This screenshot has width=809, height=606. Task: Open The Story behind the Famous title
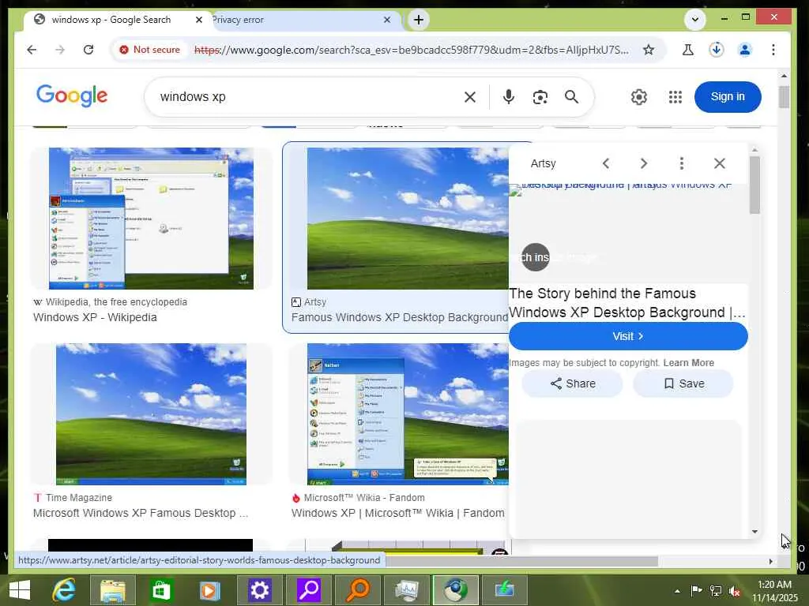(x=628, y=303)
